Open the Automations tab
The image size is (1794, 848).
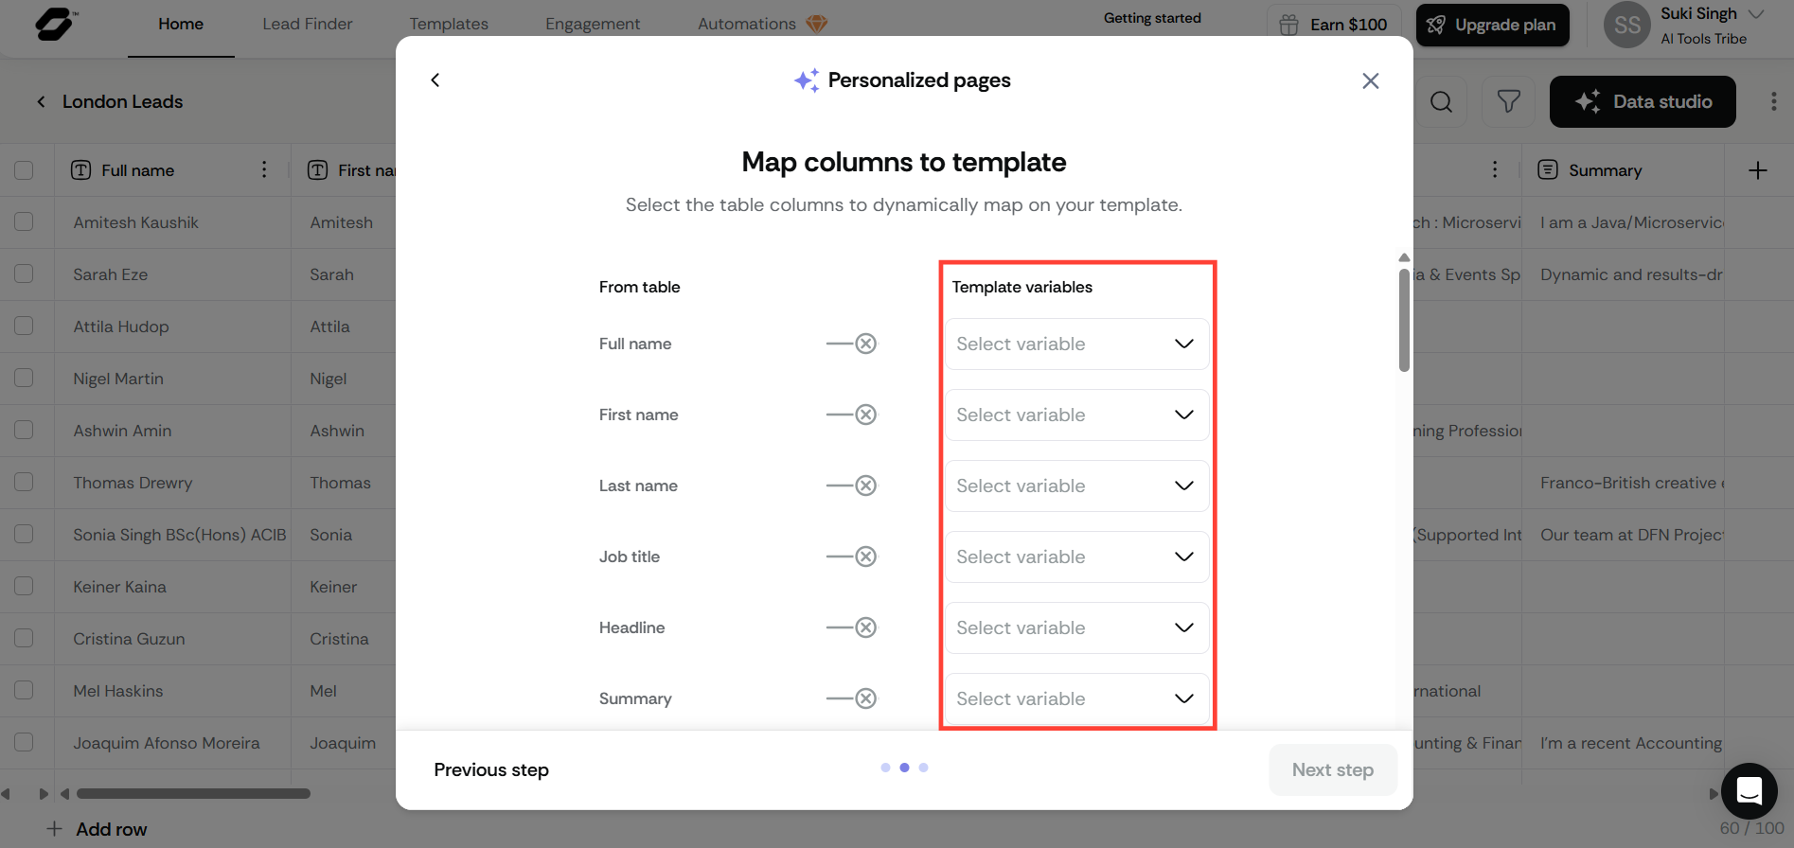747,24
